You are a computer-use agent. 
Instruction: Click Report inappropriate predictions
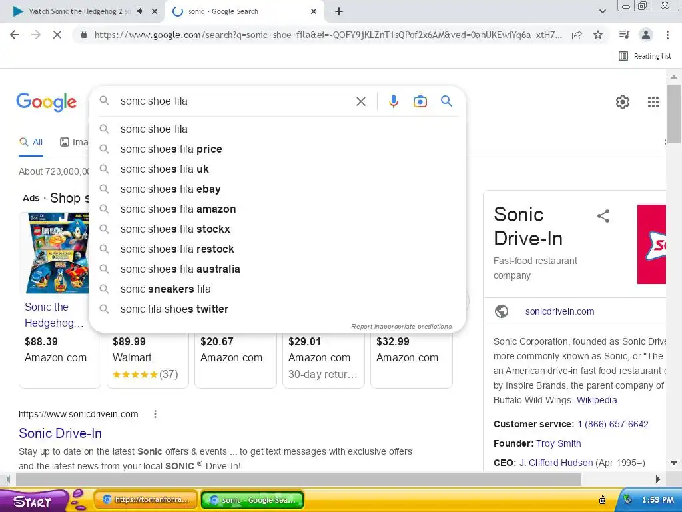tap(401, 327)
